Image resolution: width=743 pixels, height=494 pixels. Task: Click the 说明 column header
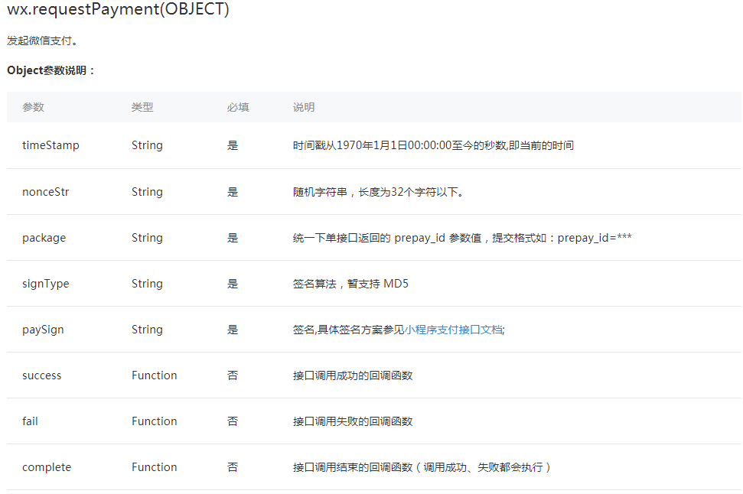pyautogui.click(x=304, y=107)
